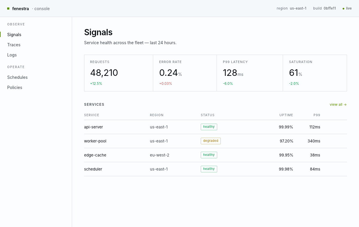Select the P99 Latency metric card
The width and height of the screenshot is (359, 227).
250,73
